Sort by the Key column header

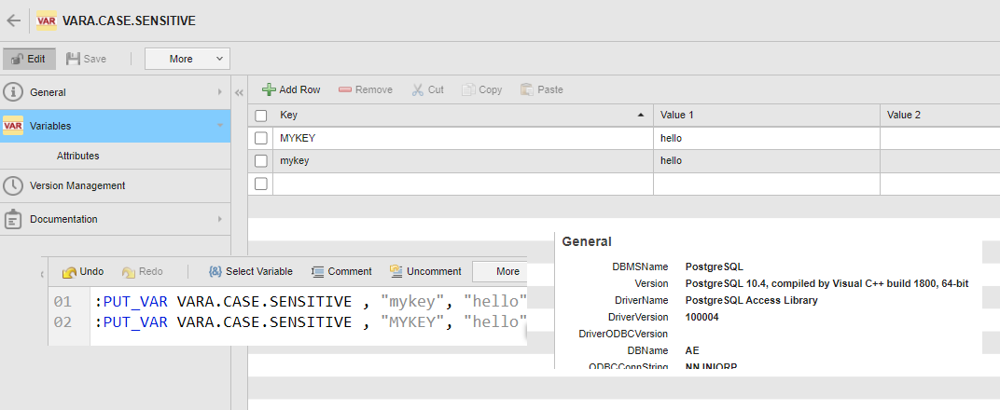463,116
